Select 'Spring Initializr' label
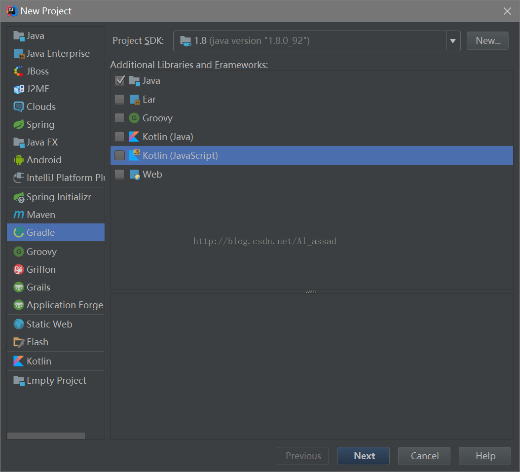 59,197
